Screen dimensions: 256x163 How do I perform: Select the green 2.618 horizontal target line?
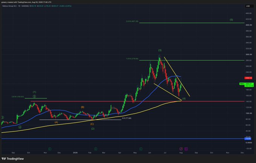click(192, 23)
